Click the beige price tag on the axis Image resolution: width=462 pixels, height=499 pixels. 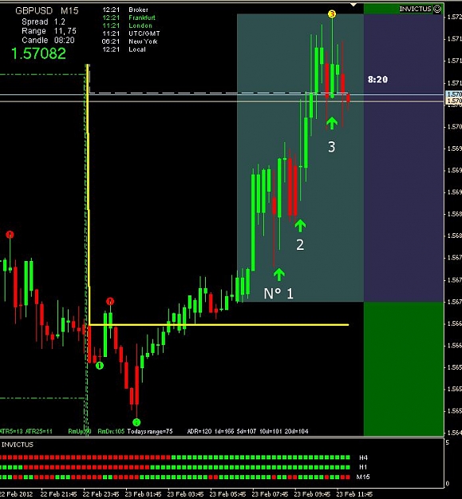(x=454, y=101)
